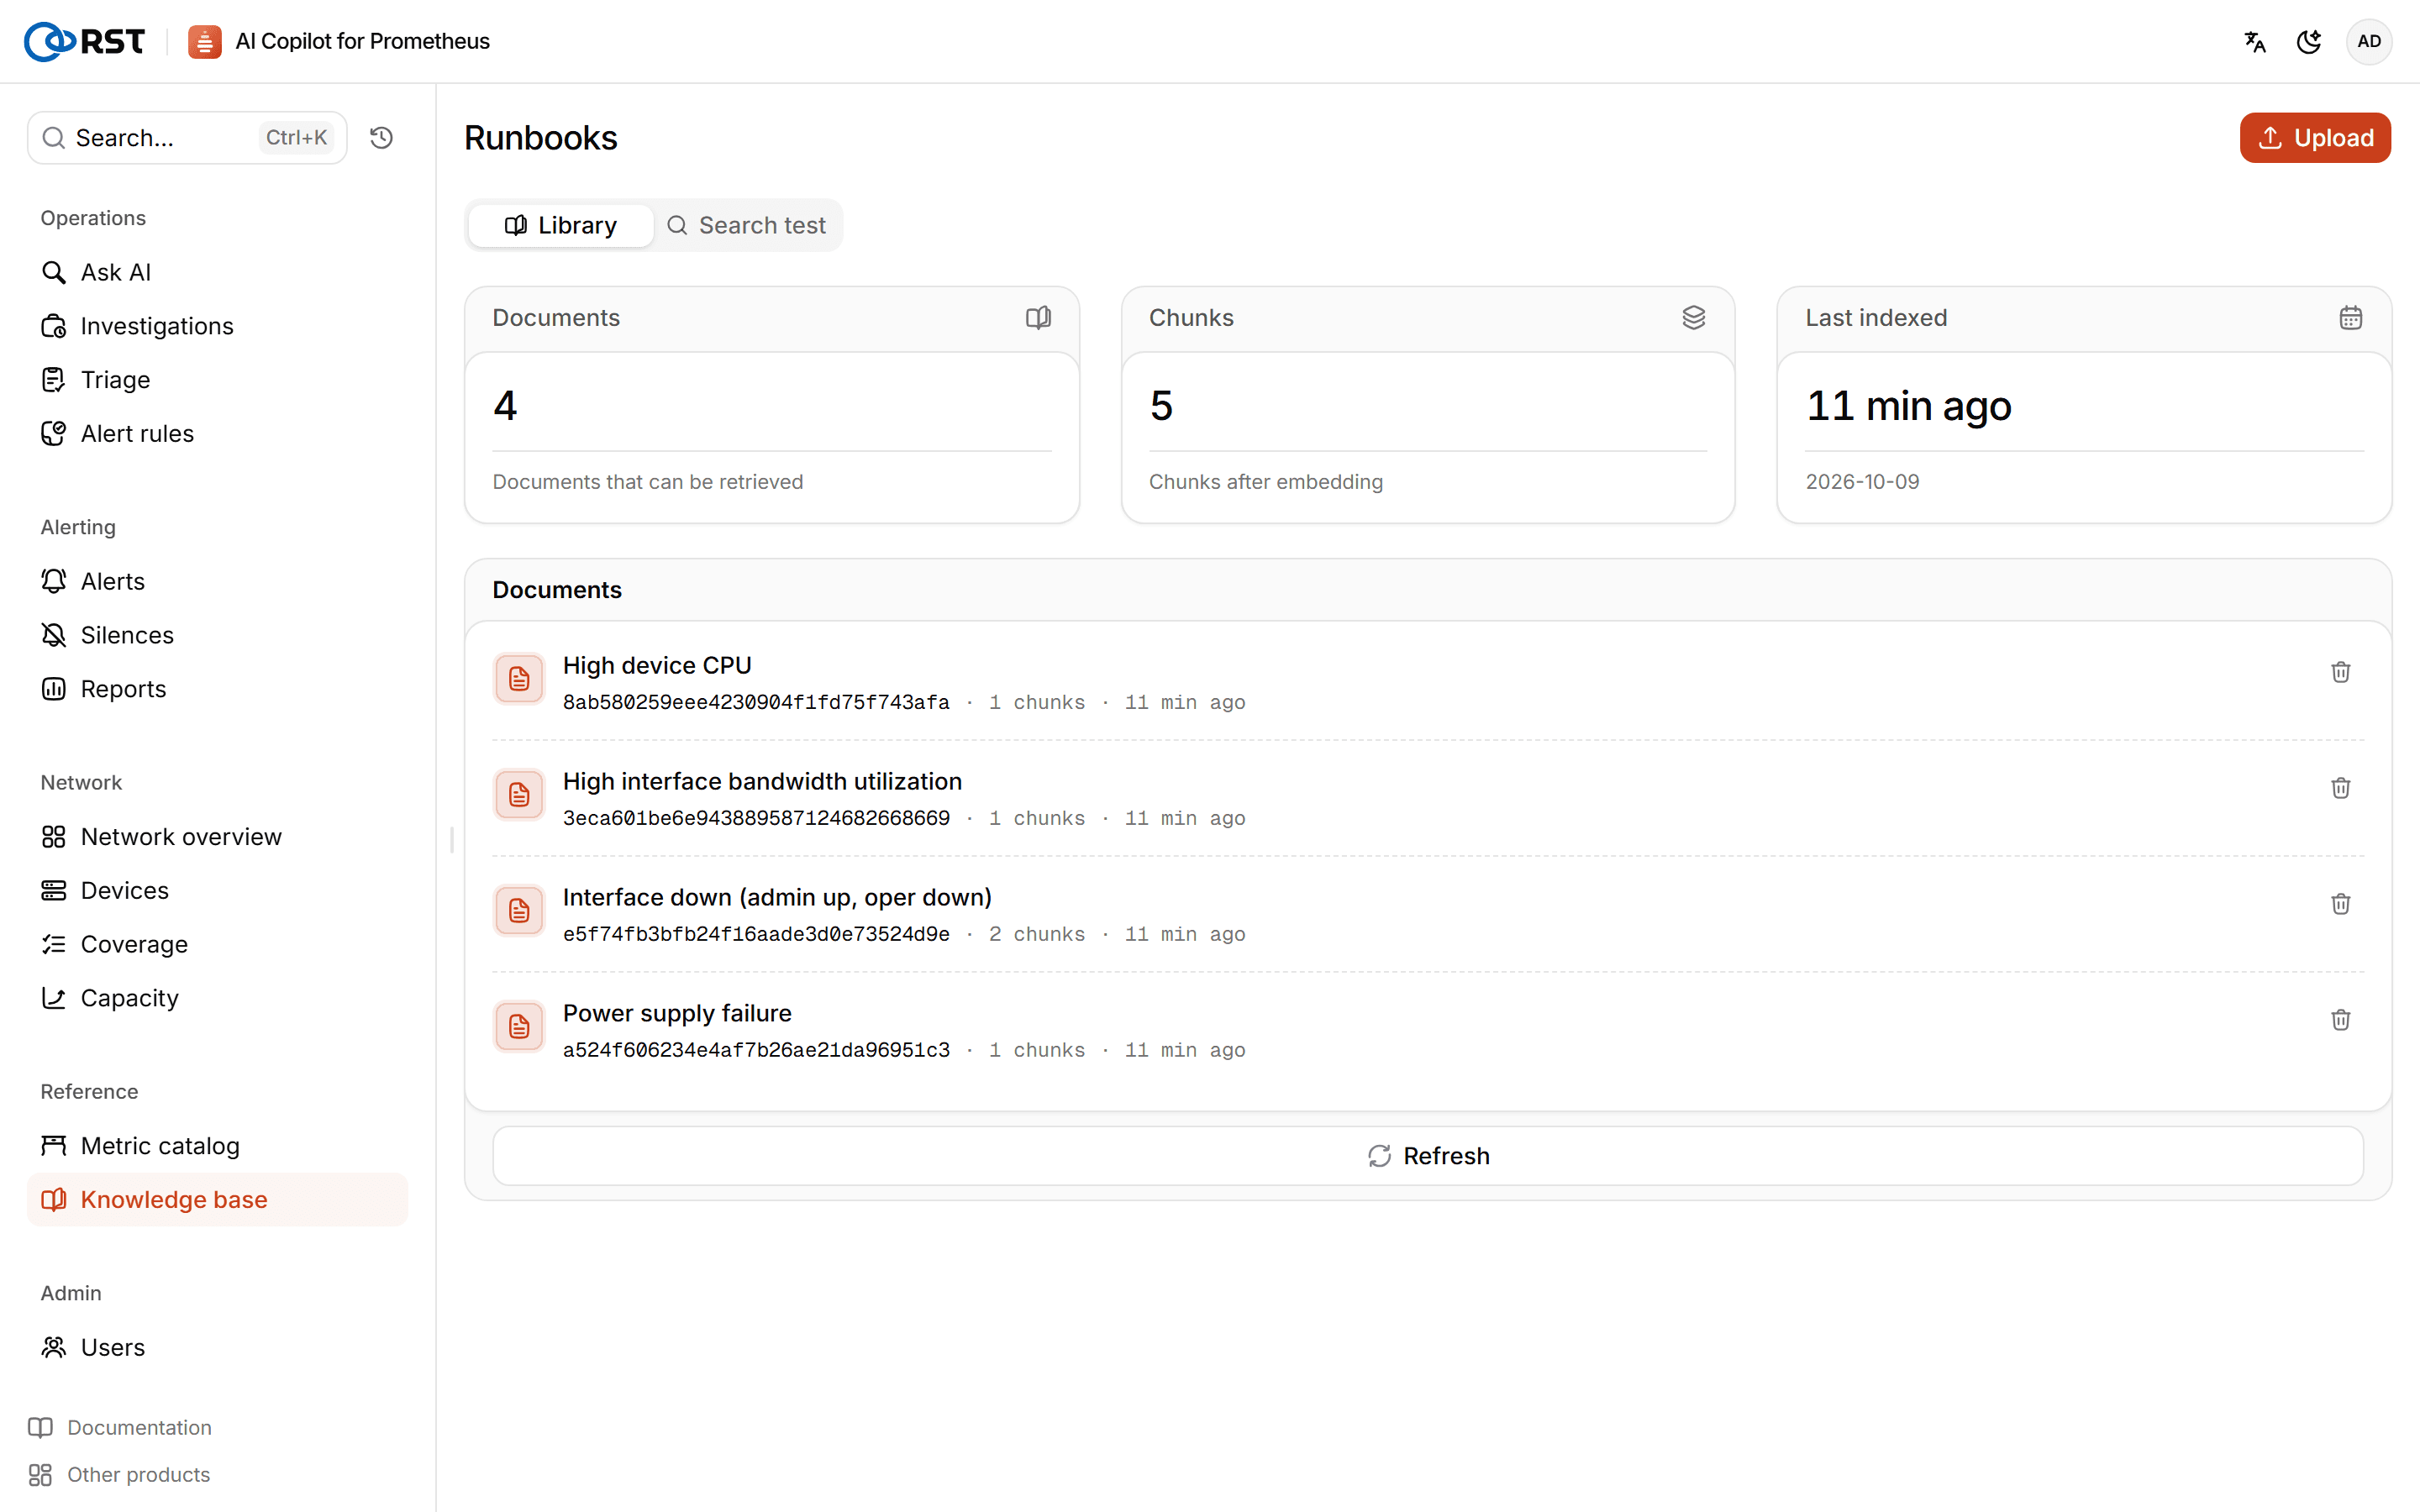Delete the Power supply failure runbook
The width and height of the screenshot is (2420, 1512).
[2340, 1020]
